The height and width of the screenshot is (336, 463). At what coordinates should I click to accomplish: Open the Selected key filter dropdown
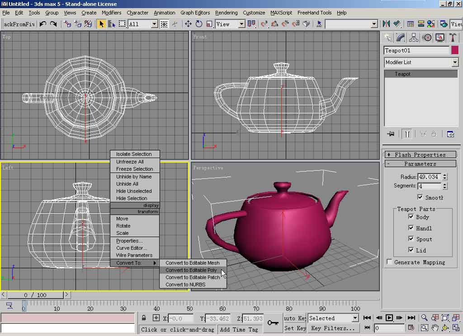pyautogui.click(x=355, y=318)
